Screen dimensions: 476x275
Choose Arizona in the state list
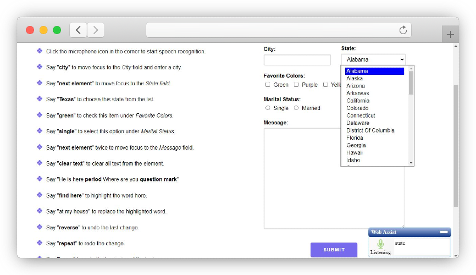pyautogui.click(x=374, y=86)
